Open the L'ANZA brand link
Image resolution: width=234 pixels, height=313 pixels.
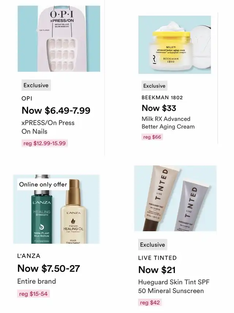click(x=29, y=256)
